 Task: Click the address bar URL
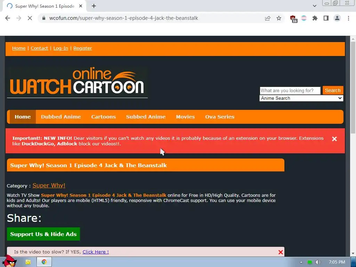[x=124, y=18]
